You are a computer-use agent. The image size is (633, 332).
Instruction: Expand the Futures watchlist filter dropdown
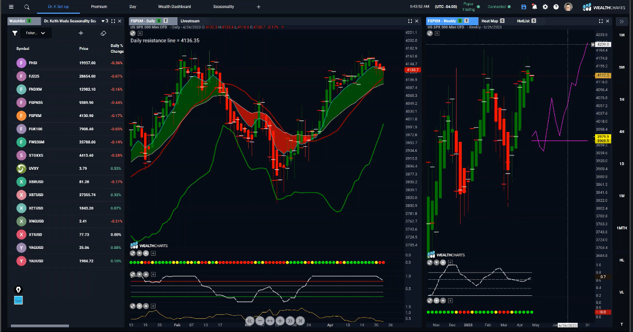[36, 33]
